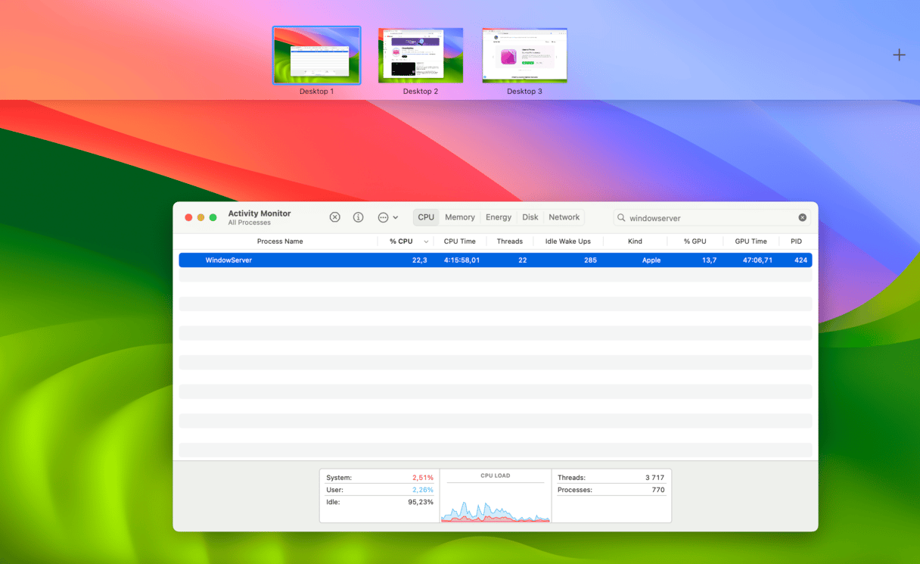Clear the search field with the x icon
The width and height of the screenshot is (920, 564).
point(802,218)
